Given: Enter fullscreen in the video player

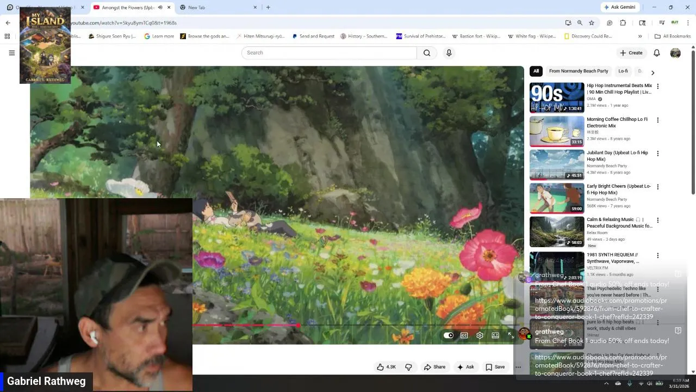Looking at the screenshot, I should pyautogui.click(x=511, y=335).
